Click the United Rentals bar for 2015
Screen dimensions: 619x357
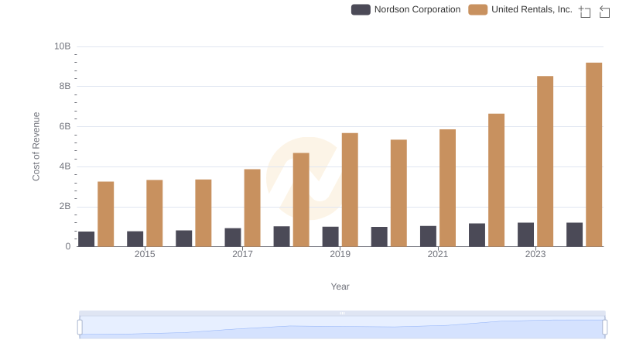click(x=154, y=213)
